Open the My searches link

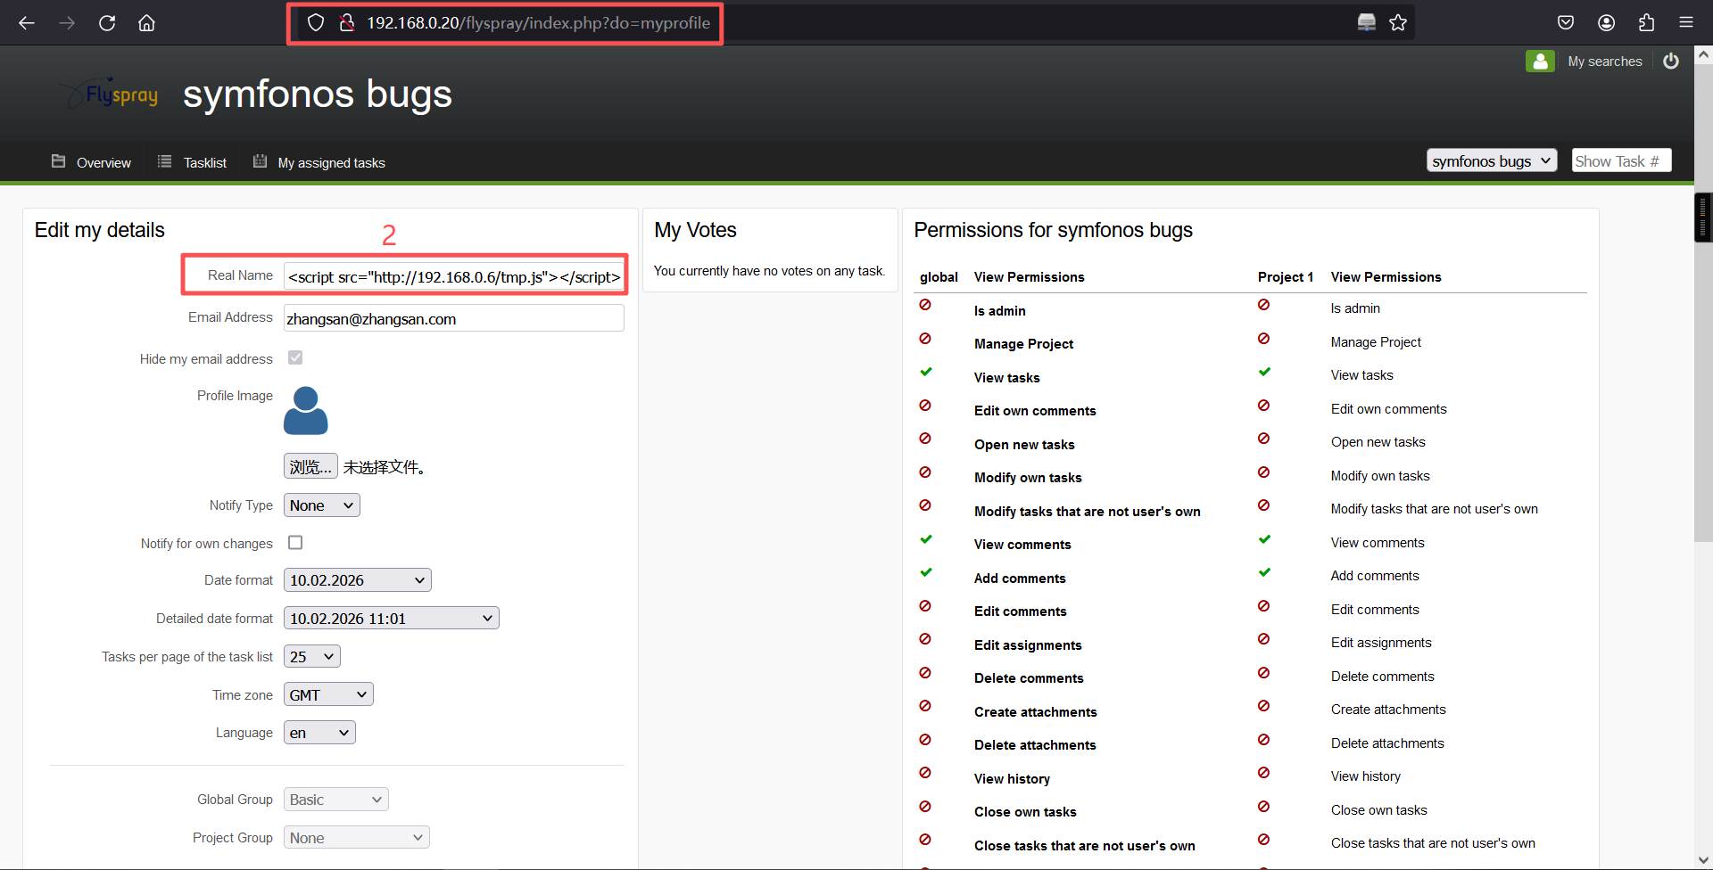(1605, 62)
